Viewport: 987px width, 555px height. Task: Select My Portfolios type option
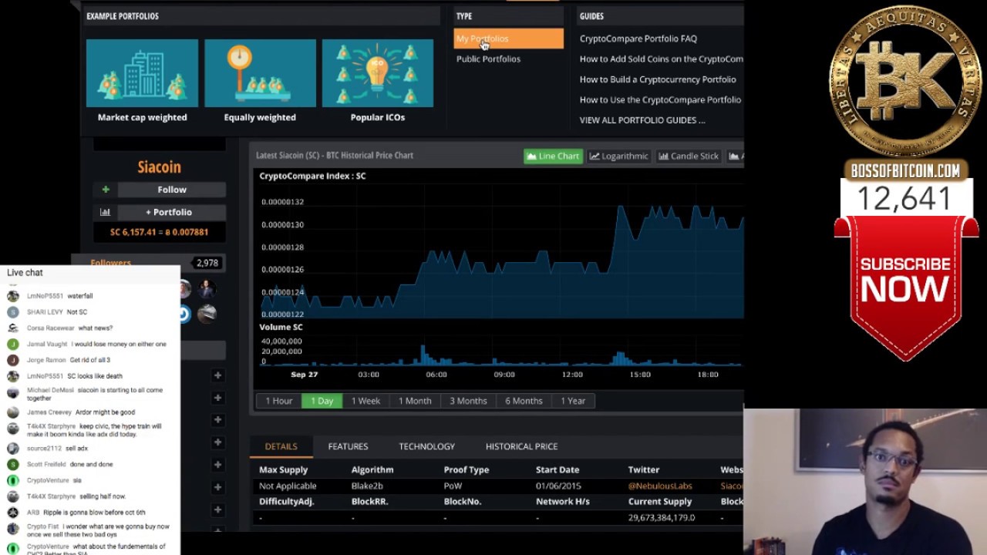[509, 39]
